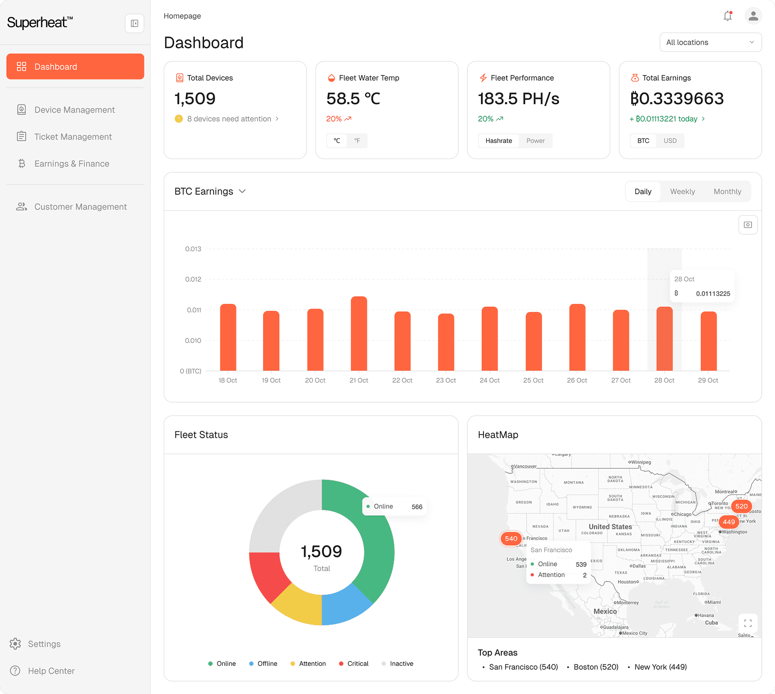Screen dimensions: 775x694
Task: Click the notification bell
Action: click(x=727, y=16)
